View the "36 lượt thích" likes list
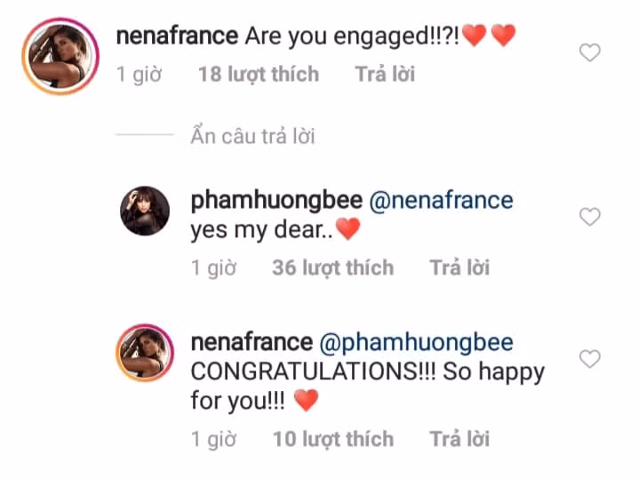 click(332, 267)
